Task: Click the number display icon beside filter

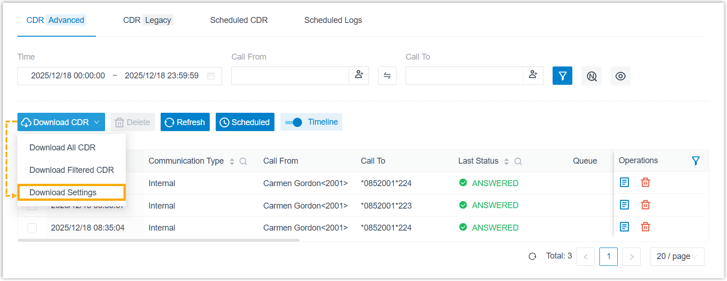Action: (592, 76)
